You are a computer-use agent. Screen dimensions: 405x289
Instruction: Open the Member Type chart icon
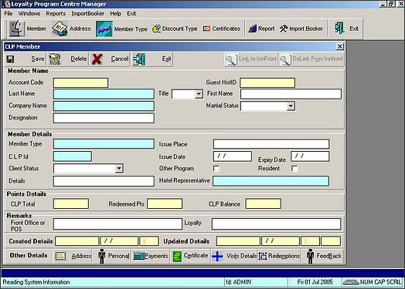click(104, 29)
